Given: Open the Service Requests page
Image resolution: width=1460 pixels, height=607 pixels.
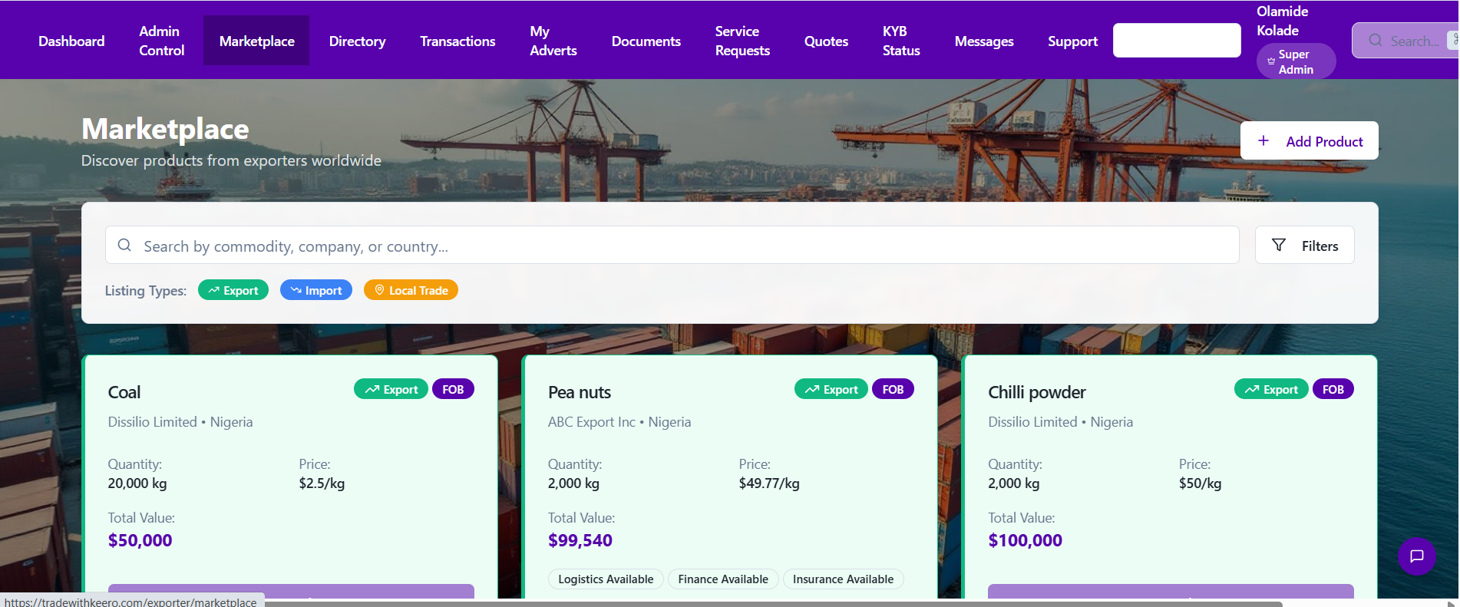Looking at the screenshot, I should [x=742, y=41].
